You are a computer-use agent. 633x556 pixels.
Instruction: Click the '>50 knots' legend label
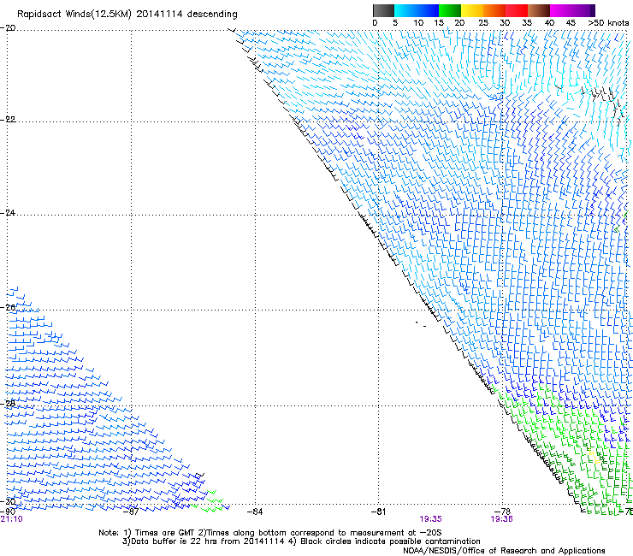click(608, 23)
